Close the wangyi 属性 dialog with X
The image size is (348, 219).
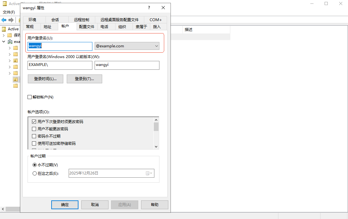(x=163, y=8)
